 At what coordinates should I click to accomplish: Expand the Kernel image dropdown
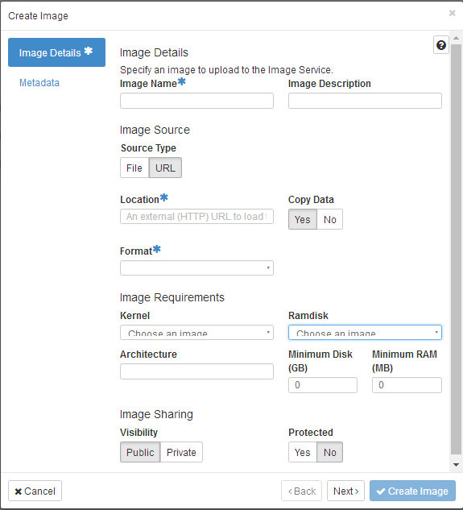196,333
